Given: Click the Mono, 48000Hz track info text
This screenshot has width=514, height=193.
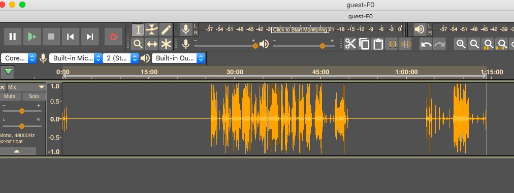Looking at the screenshot, I should (18, 135).
